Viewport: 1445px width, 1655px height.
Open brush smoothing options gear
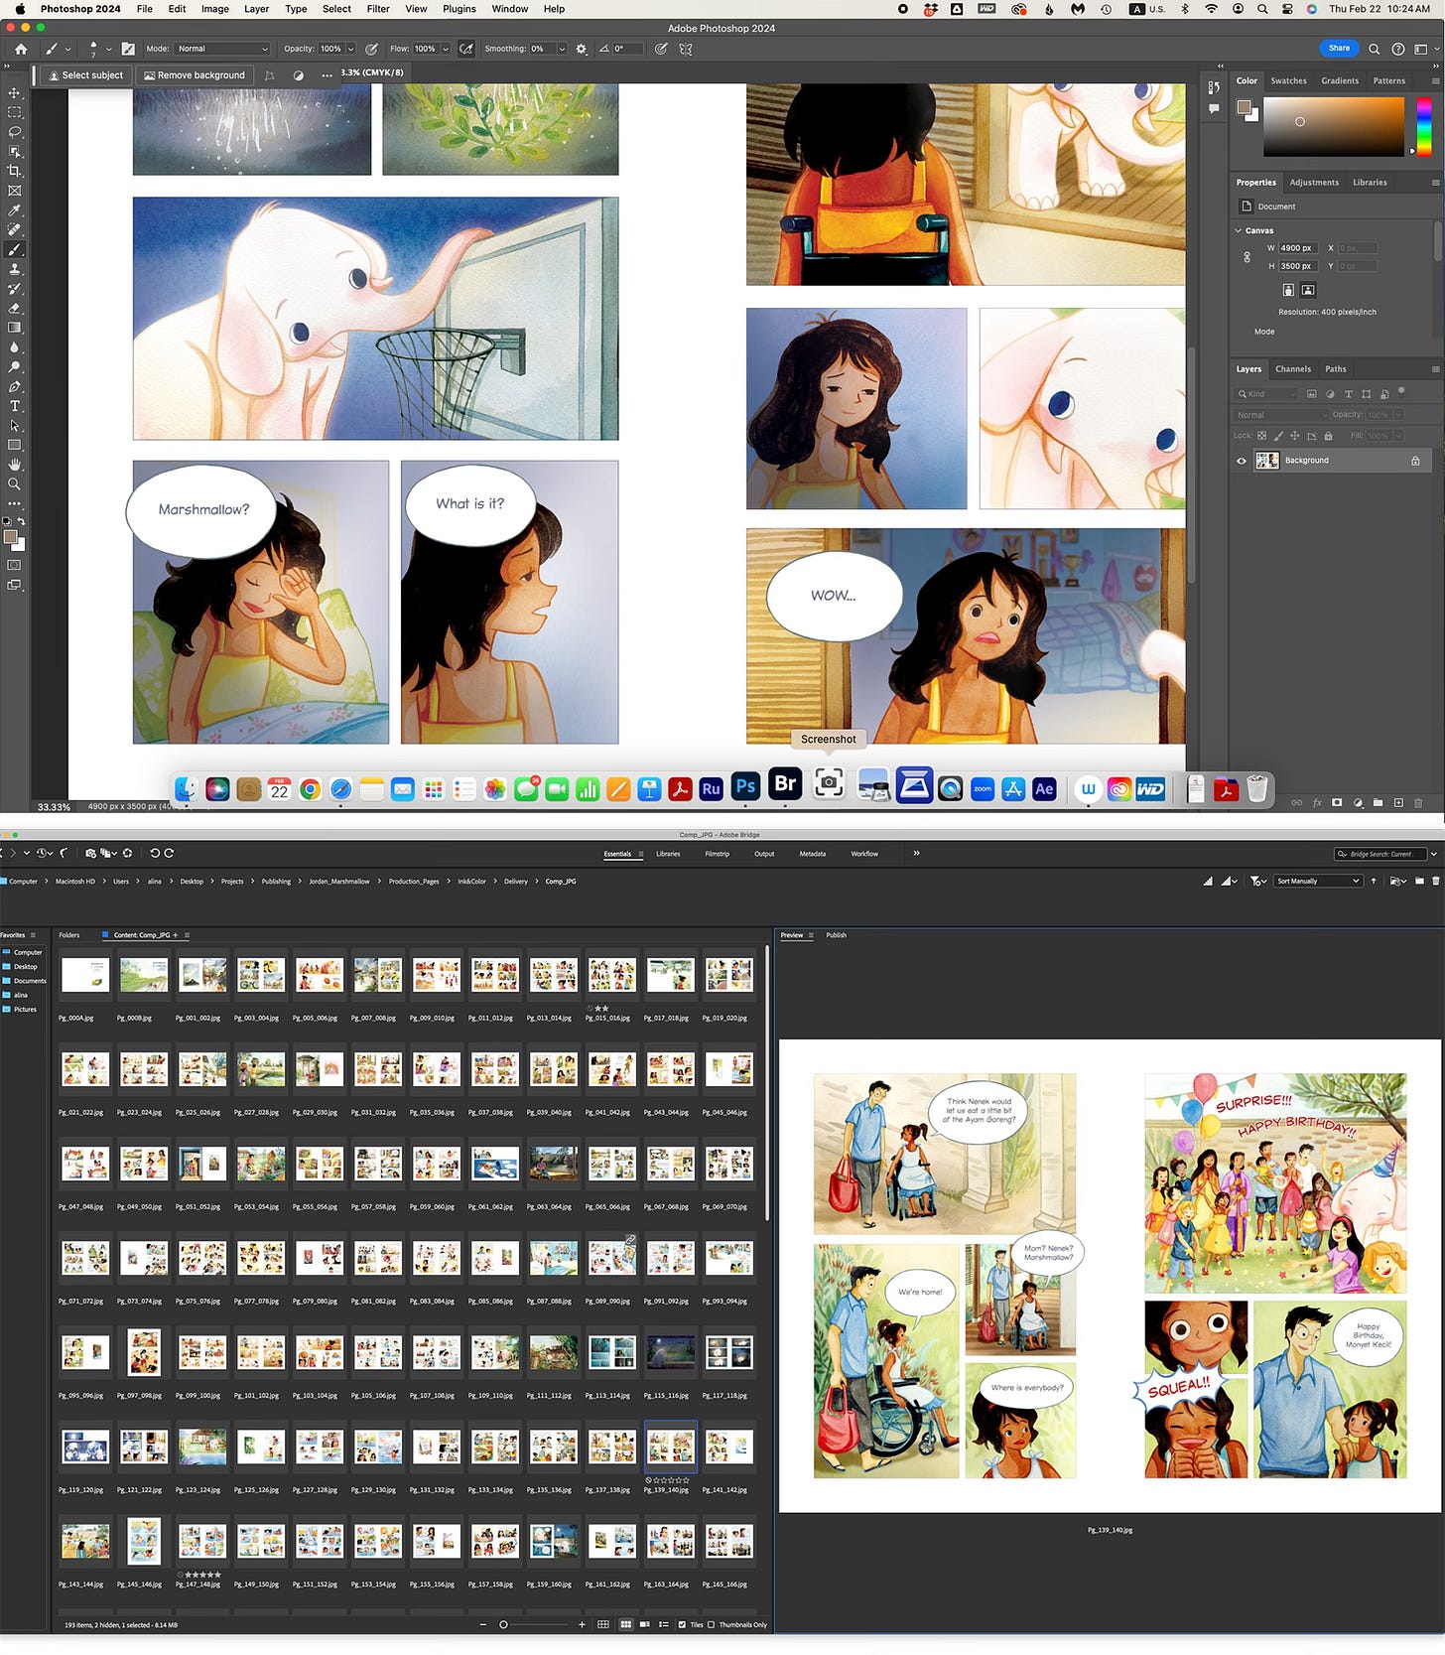pyautogui.click(x=582, y=49)
